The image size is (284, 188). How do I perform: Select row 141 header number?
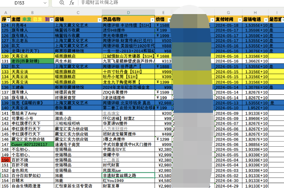point(5,113)
